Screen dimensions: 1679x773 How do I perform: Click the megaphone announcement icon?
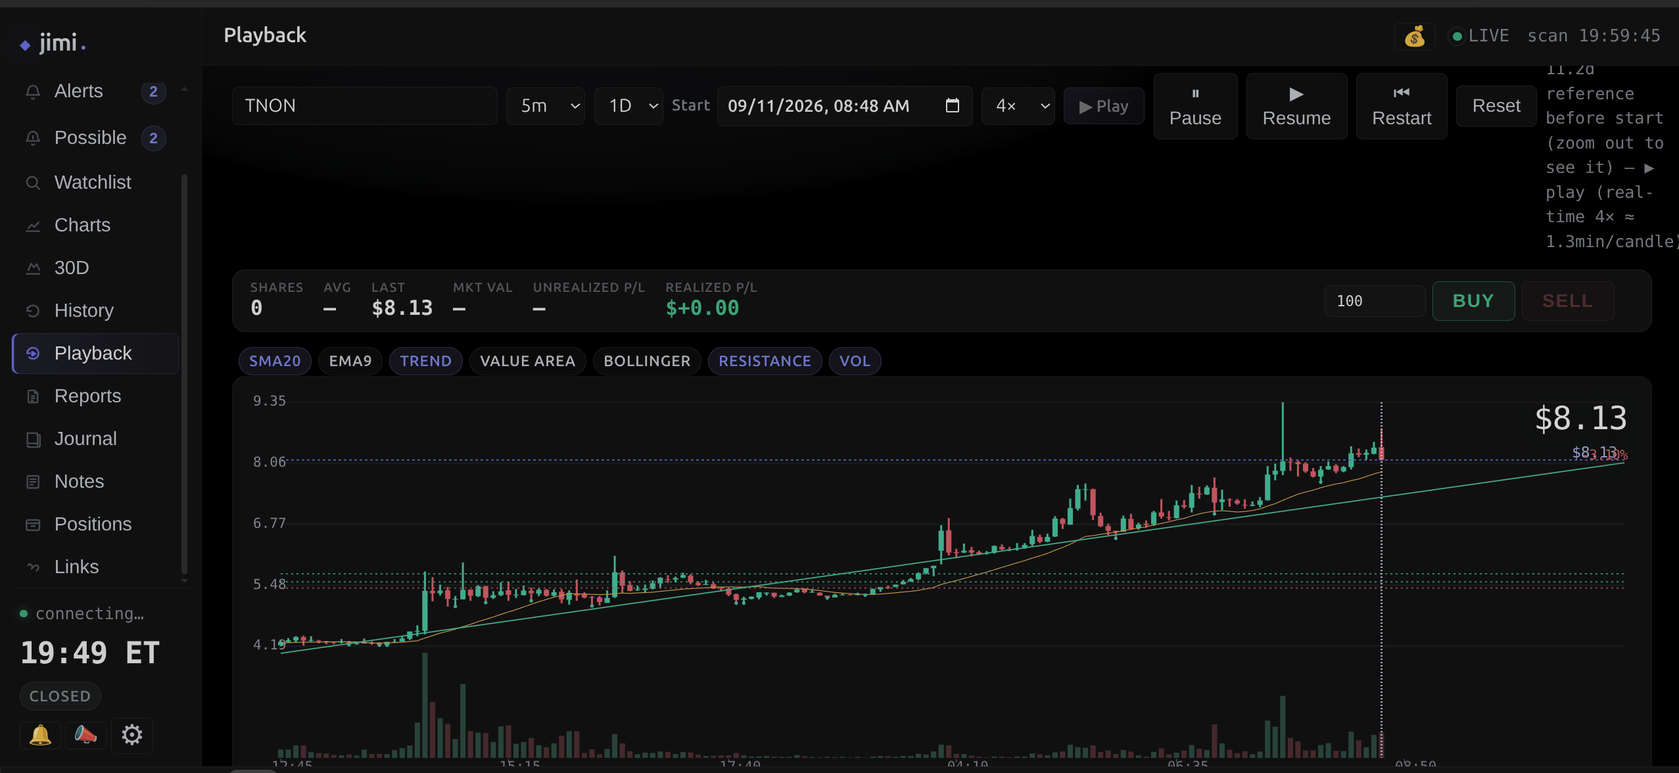tap(85, 735)
